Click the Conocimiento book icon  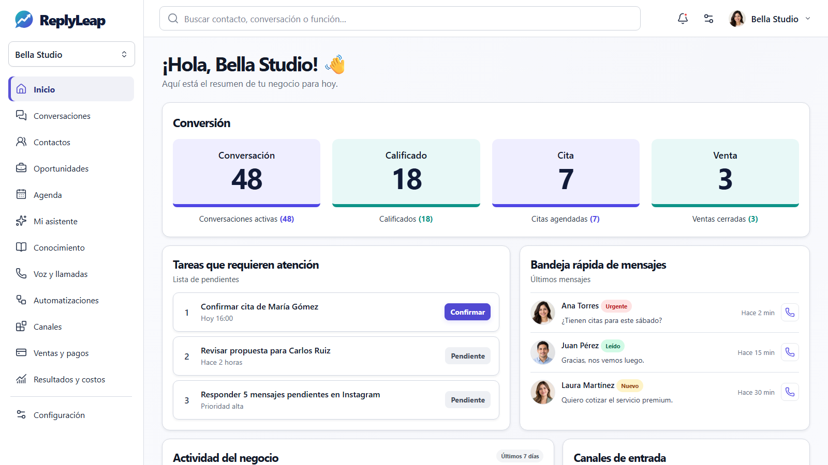click(21, 247)
